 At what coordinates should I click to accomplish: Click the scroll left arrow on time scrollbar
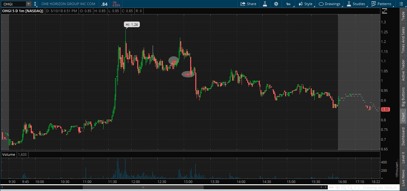pos(3,187)
